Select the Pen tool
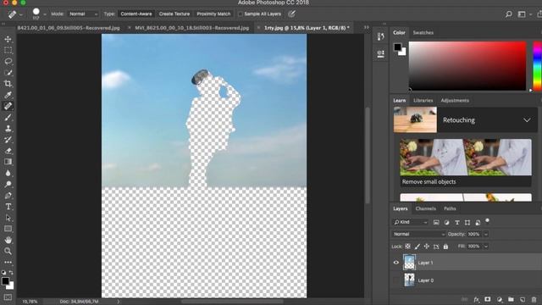Viewport: 542px width, 305px height. click(8, 196)
